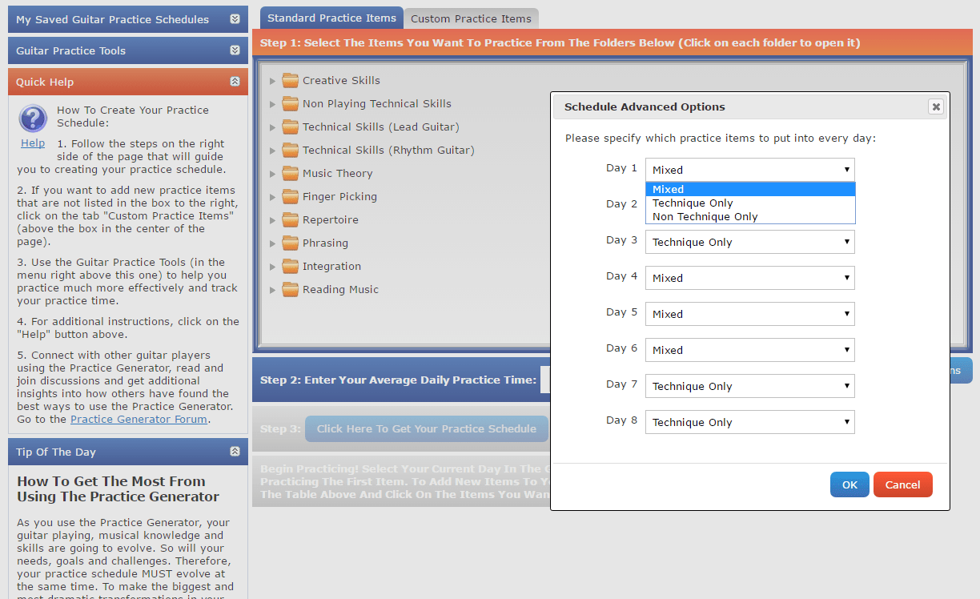The width and height of the screenshot is (980, 599).
Task: Collapse the Tip Of The Day panel
Action: pos(235,452)
